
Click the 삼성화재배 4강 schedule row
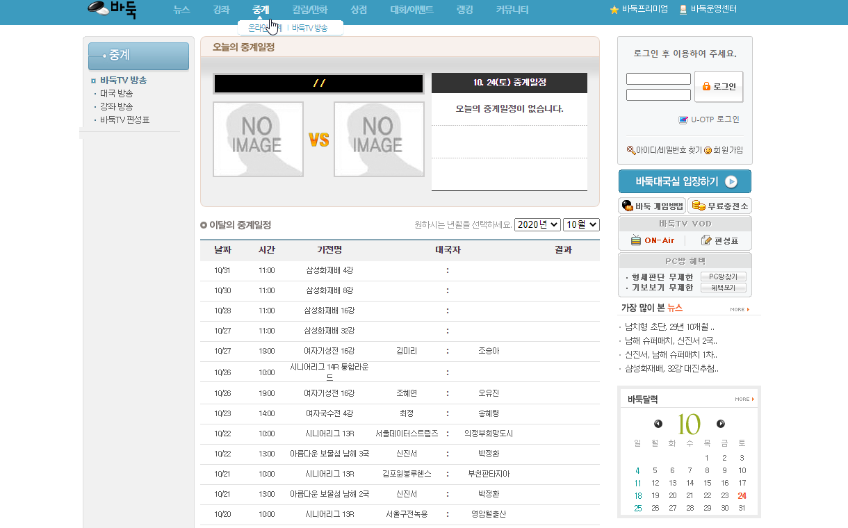pyautogui.click(x=400, y=270)
